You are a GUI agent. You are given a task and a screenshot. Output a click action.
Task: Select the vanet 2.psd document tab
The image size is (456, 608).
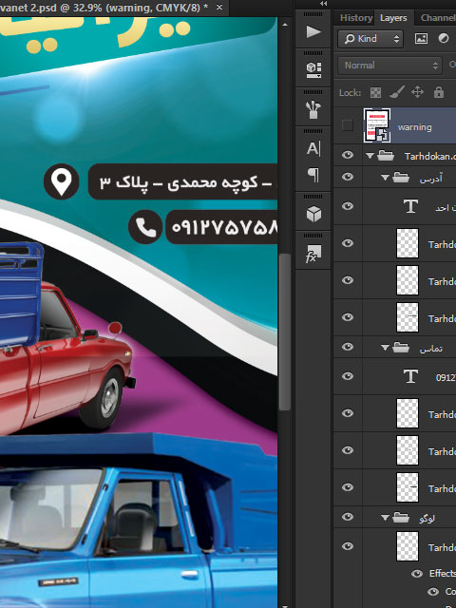[x=104, y=8]
